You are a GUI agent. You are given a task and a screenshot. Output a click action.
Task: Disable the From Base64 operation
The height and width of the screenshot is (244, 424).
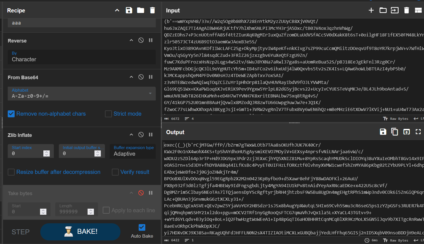[x=141, y=77]
